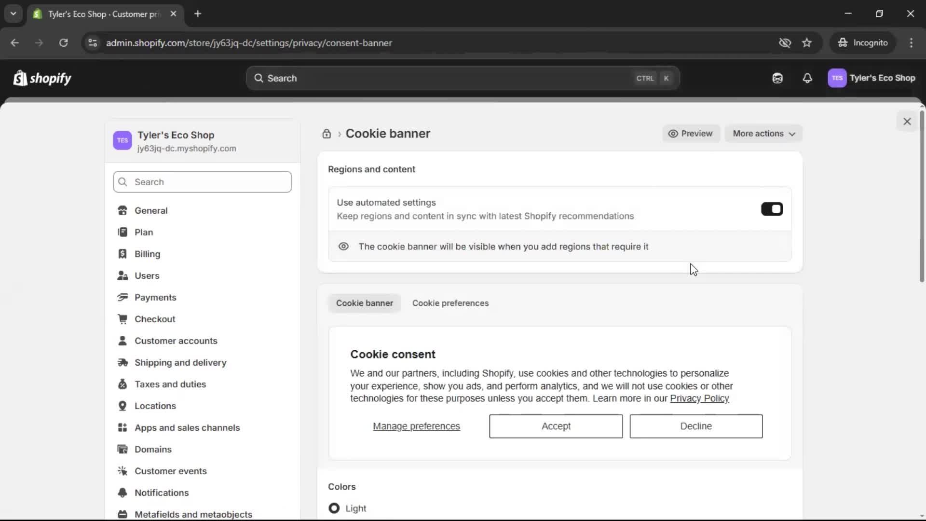Click the Domains sidebar icon

pos(123,450)
